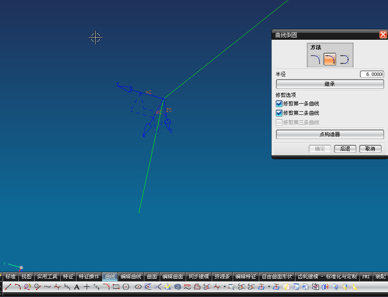Select the Hyperbola tool icon
This screenshot has height=297, width=388.
(158, 287)
